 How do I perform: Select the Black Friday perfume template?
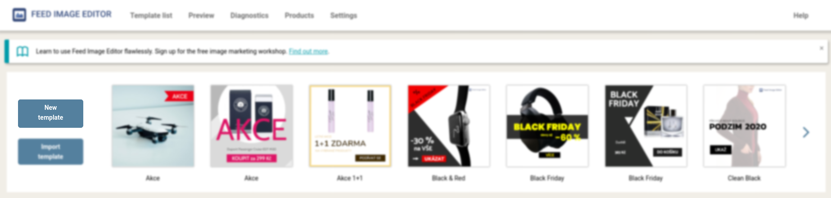coord(646,126)
